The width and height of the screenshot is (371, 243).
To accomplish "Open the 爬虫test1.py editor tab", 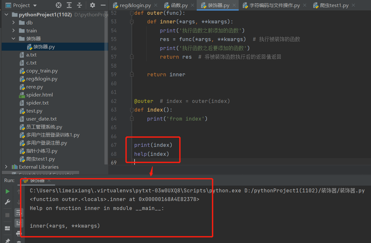I will tap(334, 5).
